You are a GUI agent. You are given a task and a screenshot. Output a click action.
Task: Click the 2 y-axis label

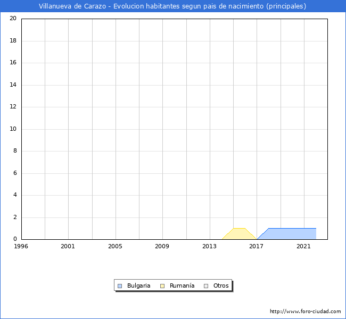point(15,217)
